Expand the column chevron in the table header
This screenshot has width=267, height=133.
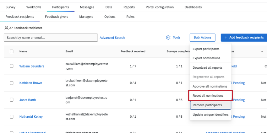click(x=262, y=51)
